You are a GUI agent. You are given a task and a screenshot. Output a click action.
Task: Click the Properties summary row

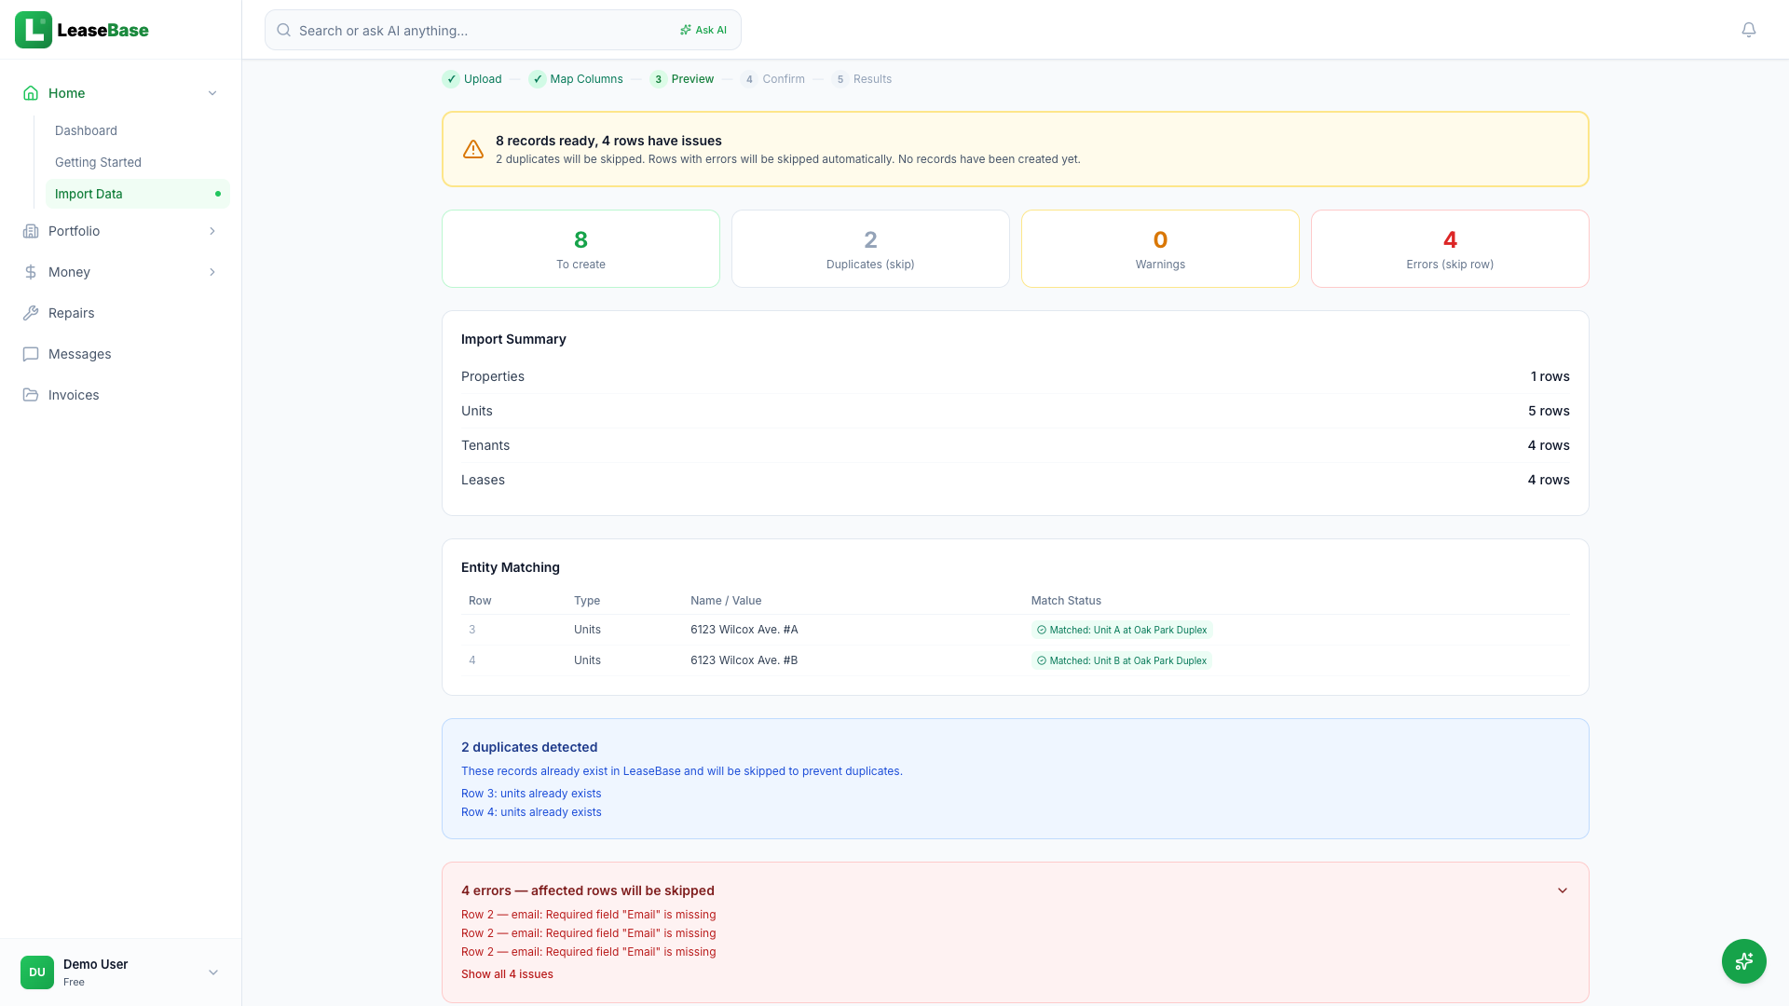coord(1016,376)
